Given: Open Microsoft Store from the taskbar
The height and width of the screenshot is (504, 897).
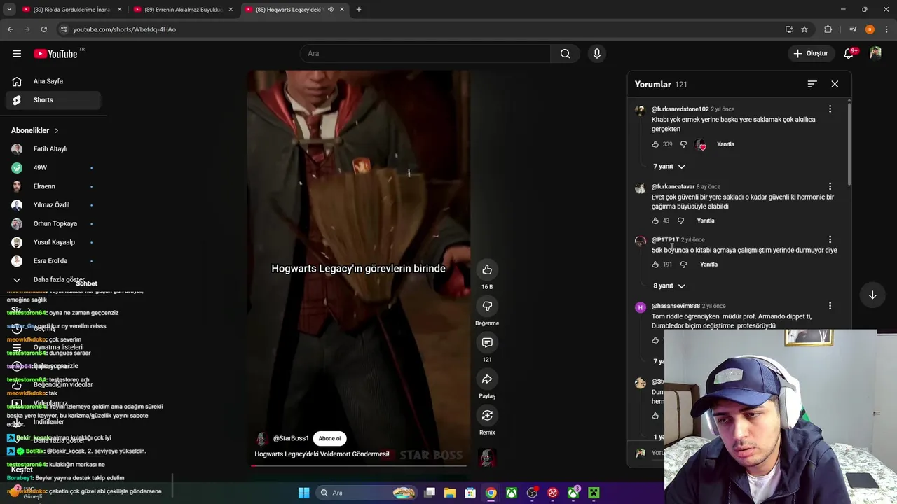Looking at the screenshot, I should pyautogui.click(x=470, y=493).
